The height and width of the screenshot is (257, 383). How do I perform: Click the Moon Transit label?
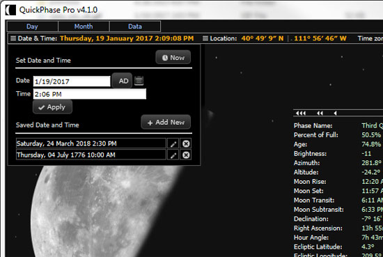click(314, 201)
